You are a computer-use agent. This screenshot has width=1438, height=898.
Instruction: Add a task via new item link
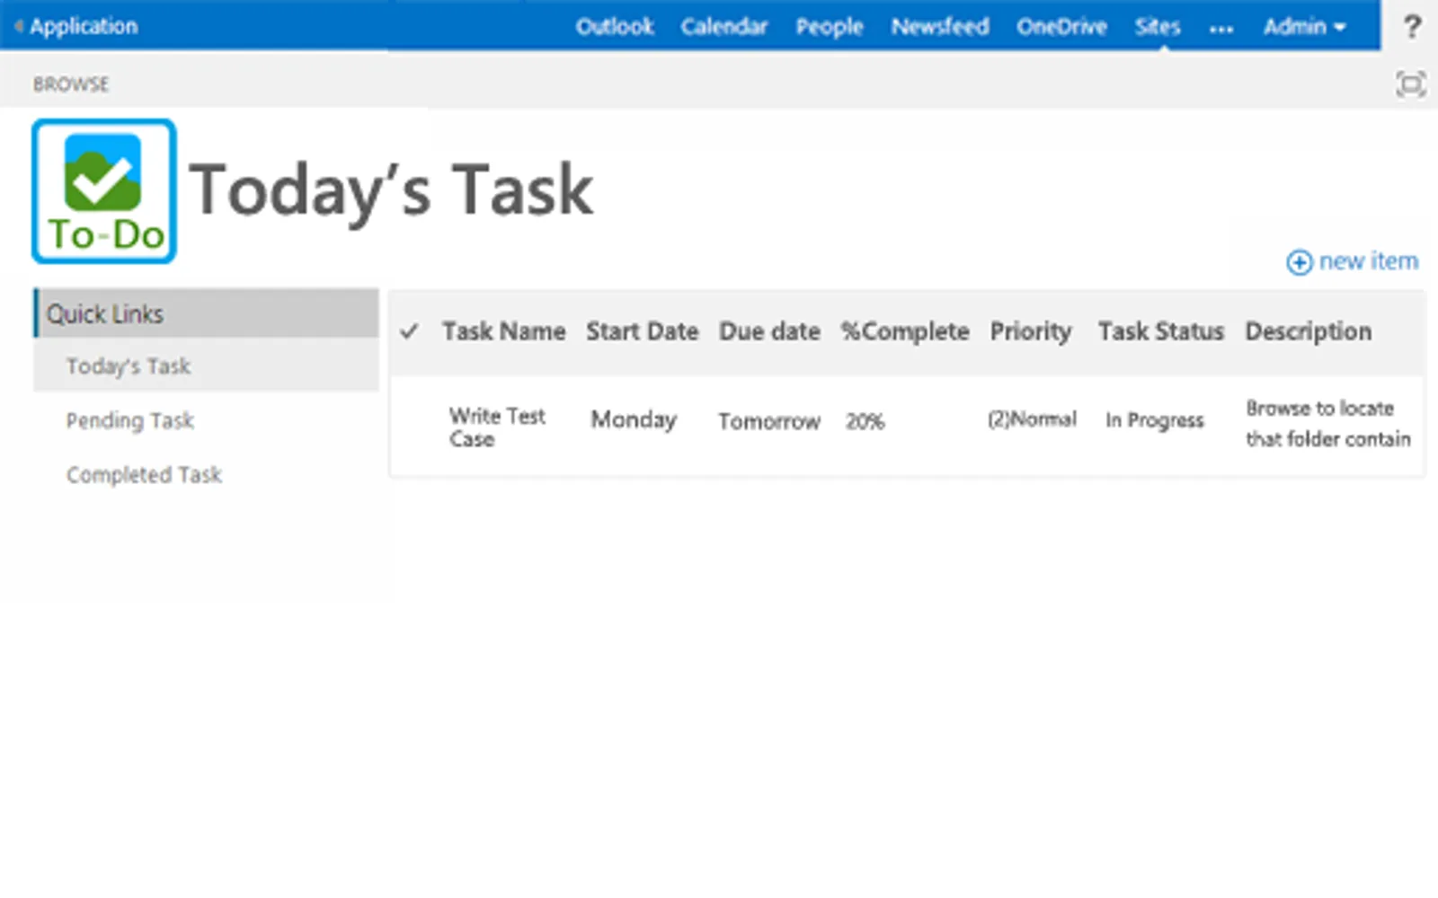coord(1369,261)
